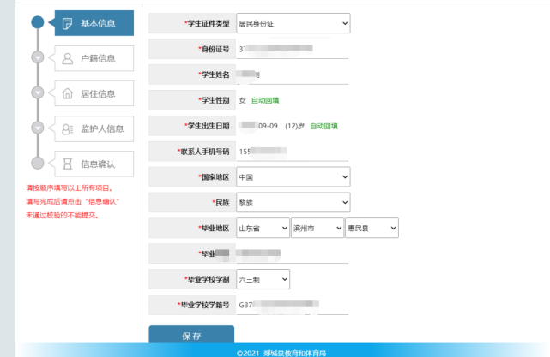550x357 pixels.
Task: Open the city dropdown showing 滨州市
Action: (x=317, y=228)
